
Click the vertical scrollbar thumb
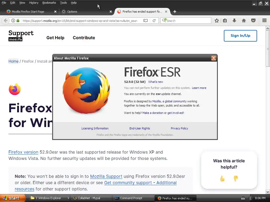[268, 49]
